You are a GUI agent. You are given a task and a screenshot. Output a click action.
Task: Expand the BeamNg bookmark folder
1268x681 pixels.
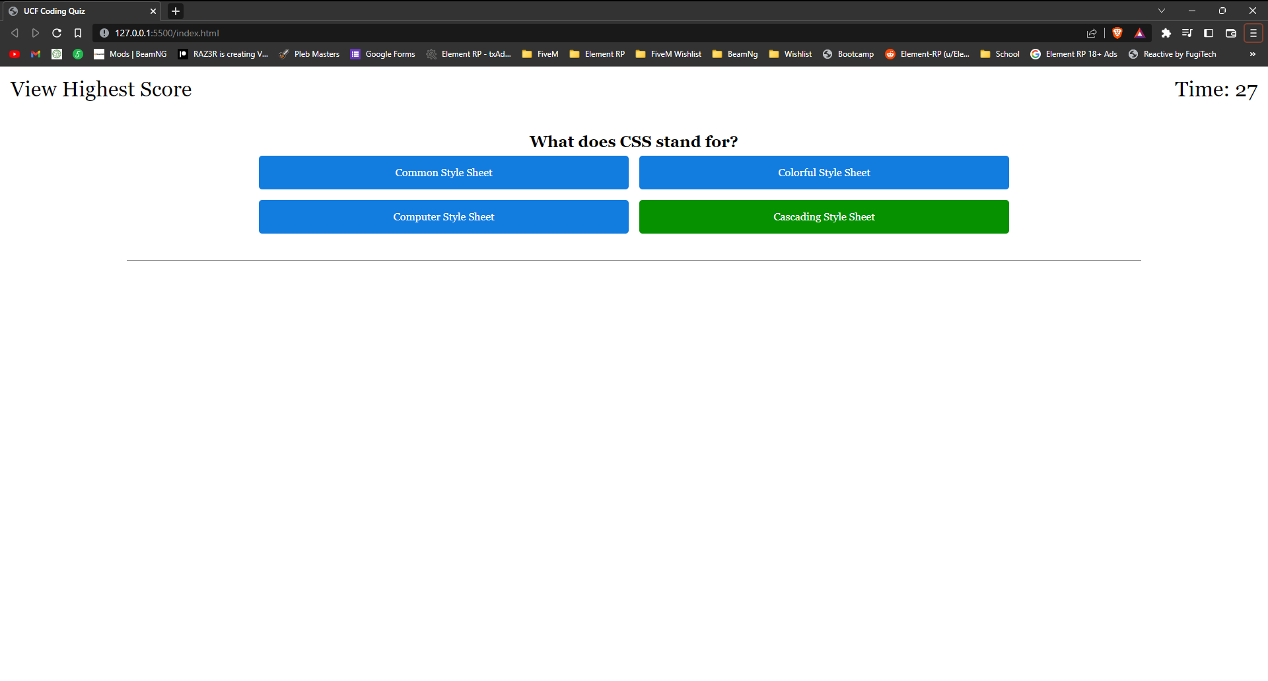point(735,54)
